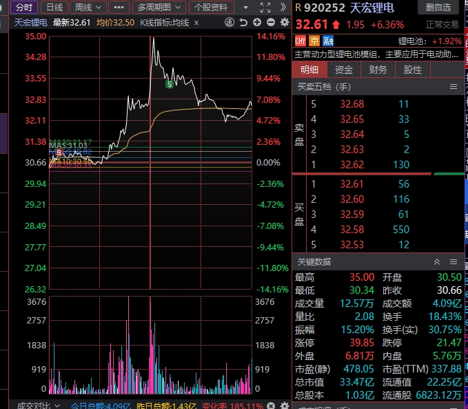Open the more periods ellipsis button

tap(119, 7)
